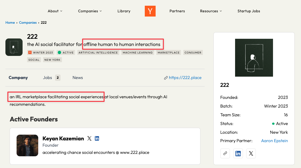301x168 pixels.
Task: Click the website link icon in sidebar card
Action: coord(225,154)
